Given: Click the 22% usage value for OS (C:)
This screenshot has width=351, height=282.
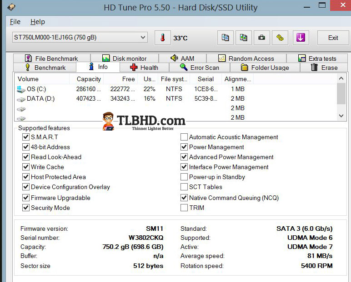Looking at the screenshot, I should 149,89.
